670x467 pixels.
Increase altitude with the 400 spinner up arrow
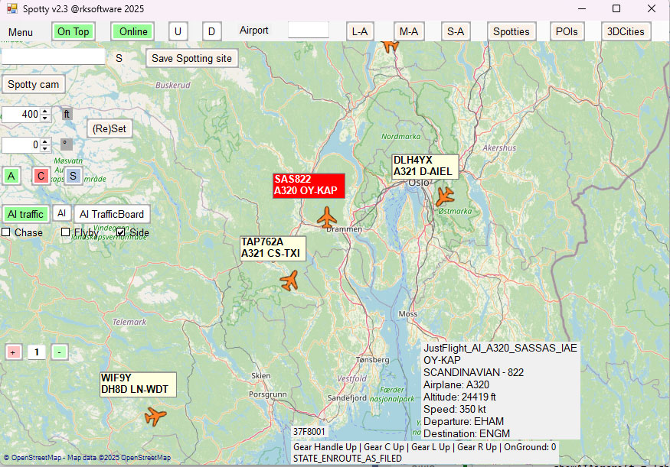click(x=45, y=111)
